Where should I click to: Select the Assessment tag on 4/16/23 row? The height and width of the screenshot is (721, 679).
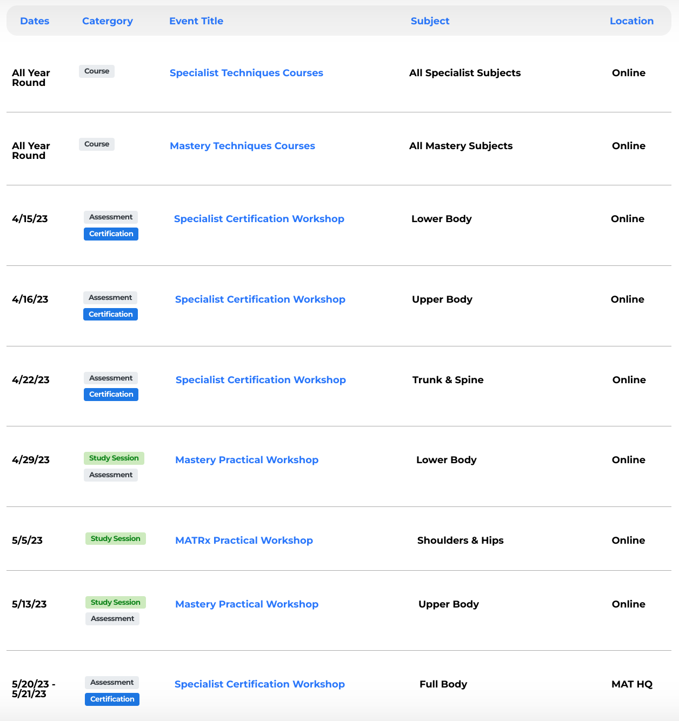pos(110,298)
